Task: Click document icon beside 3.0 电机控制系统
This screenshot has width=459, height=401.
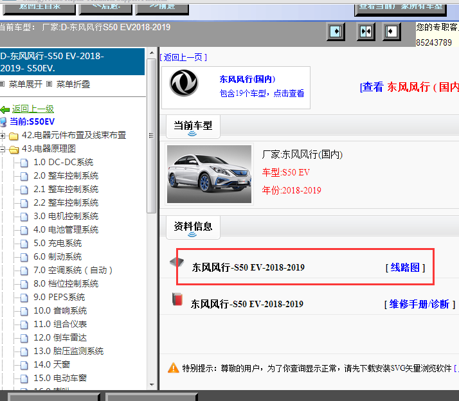Action: pos(24,217)
